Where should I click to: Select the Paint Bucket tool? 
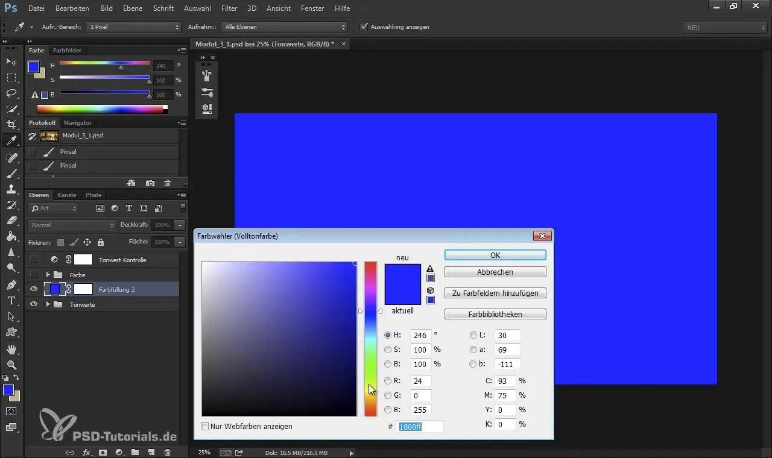(11, 236)
